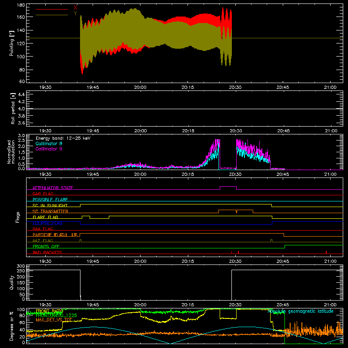Select the AAZ_FLAG label
Viewport: 348px width, 348px height.
(x=43, y=241)
